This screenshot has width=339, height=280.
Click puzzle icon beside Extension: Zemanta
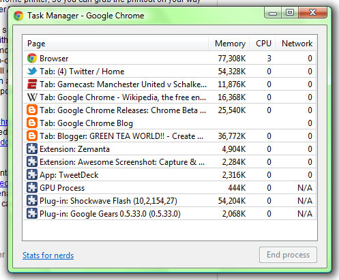coord(32,149)
